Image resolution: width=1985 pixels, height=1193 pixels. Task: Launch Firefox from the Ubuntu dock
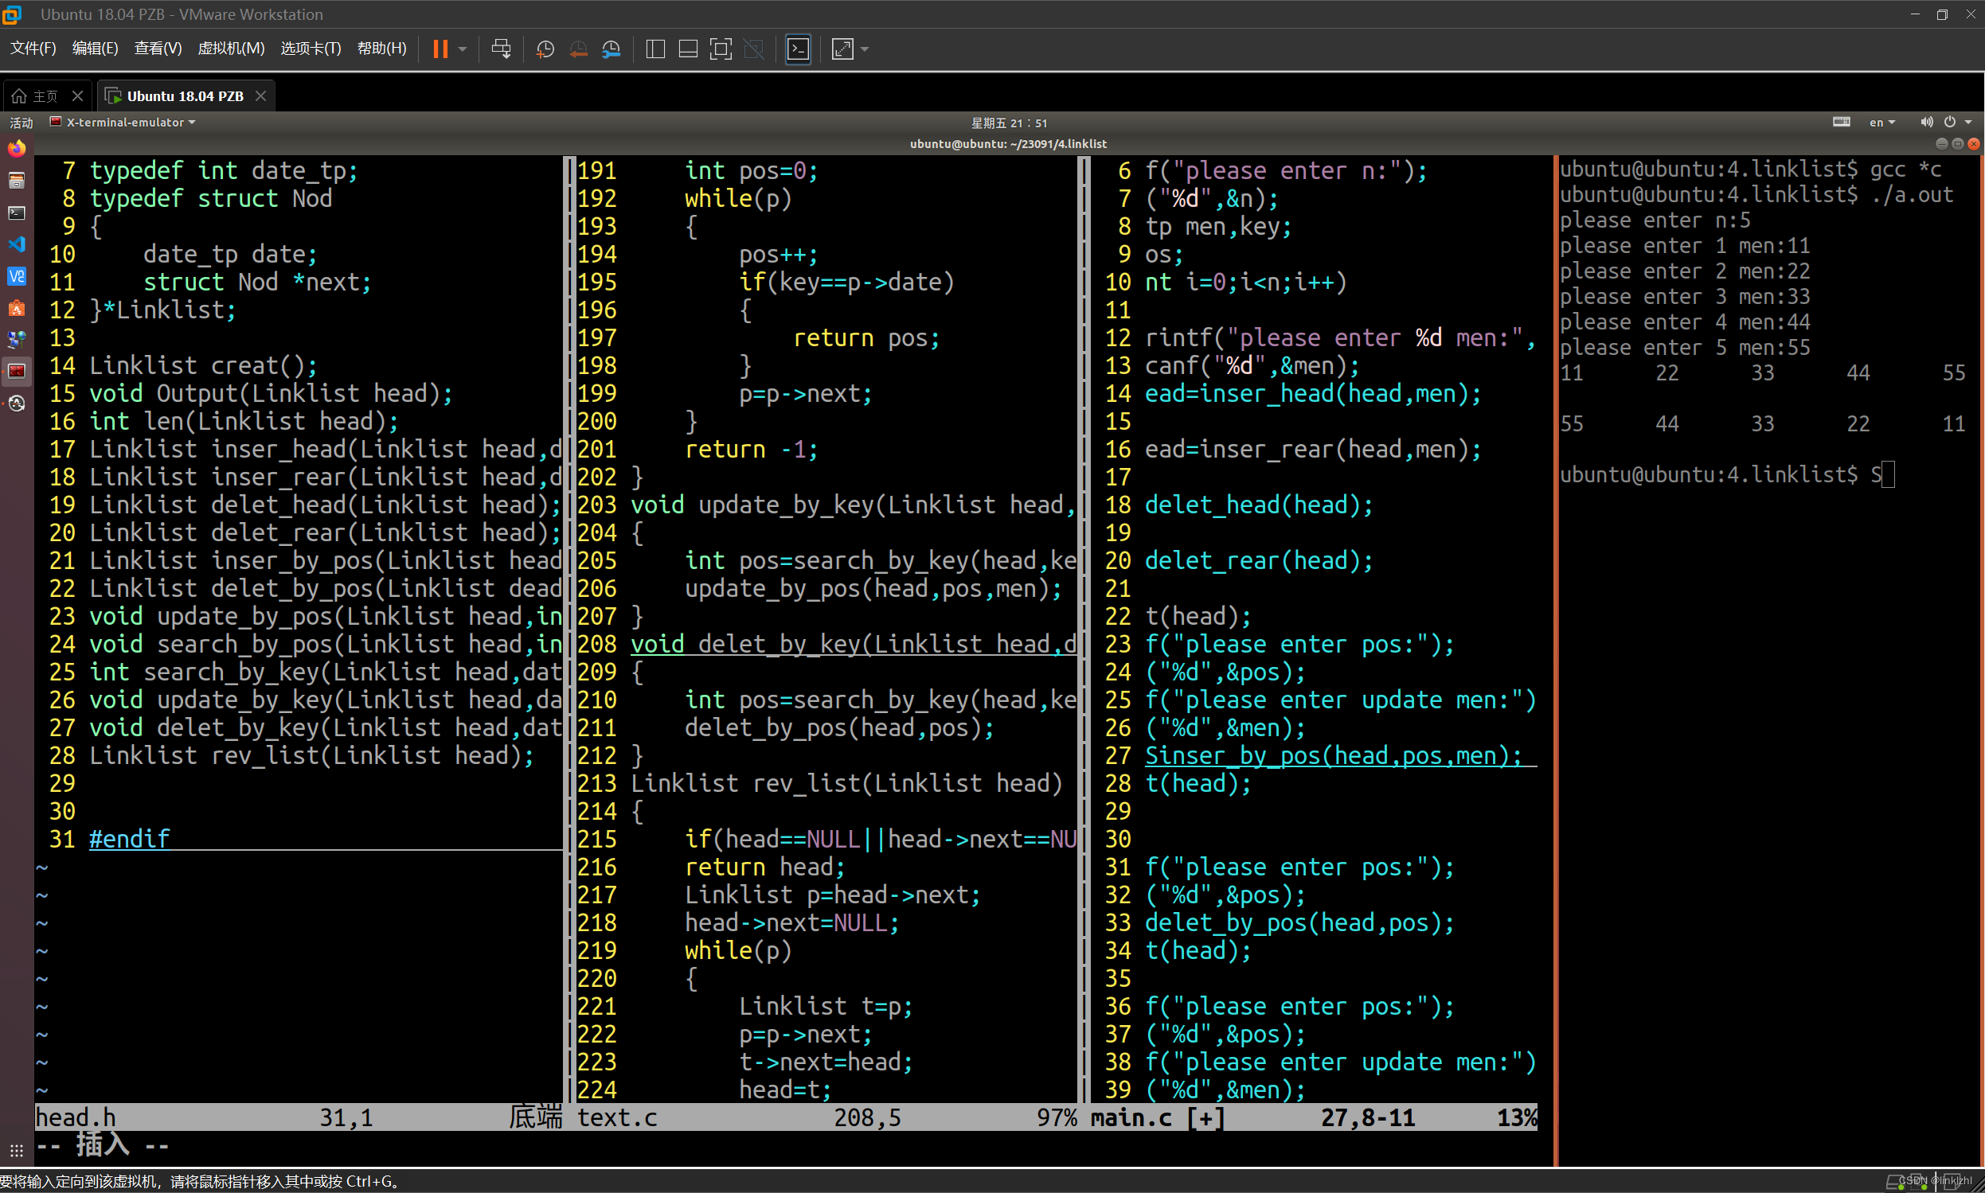[x=16, y=148]
